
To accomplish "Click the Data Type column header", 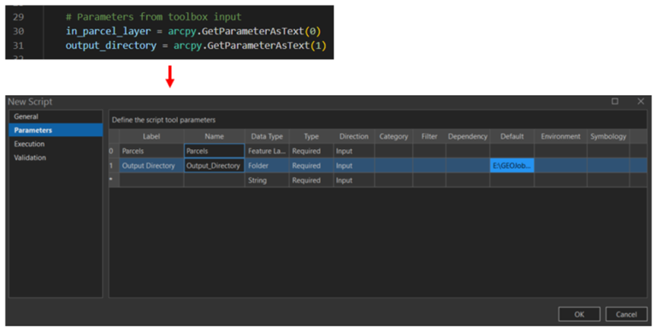I will (267, 136).
